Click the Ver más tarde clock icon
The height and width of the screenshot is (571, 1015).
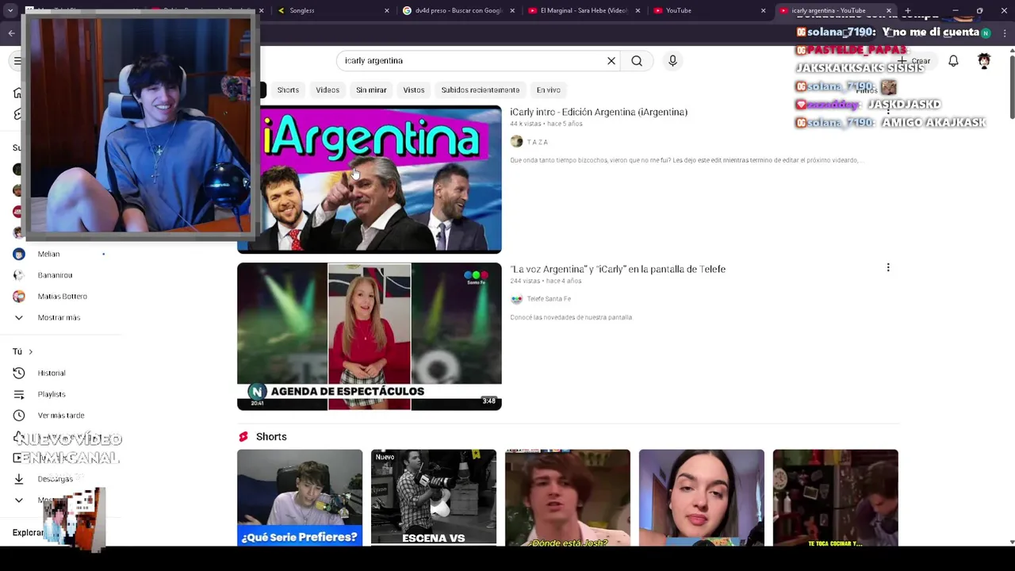(19, 416)
